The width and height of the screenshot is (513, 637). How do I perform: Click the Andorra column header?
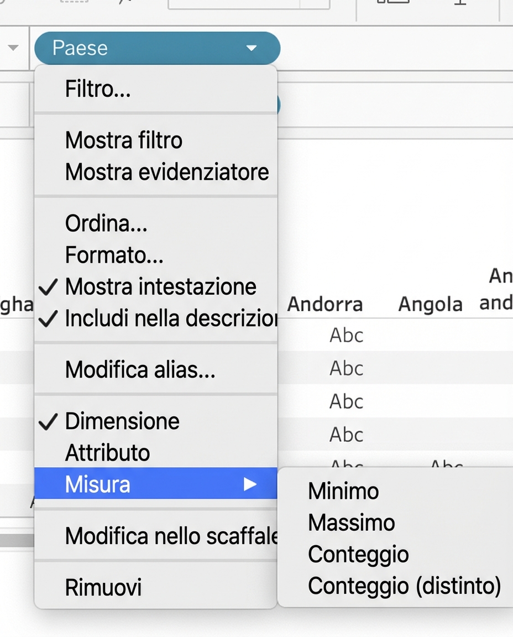(x=325, y=304)
